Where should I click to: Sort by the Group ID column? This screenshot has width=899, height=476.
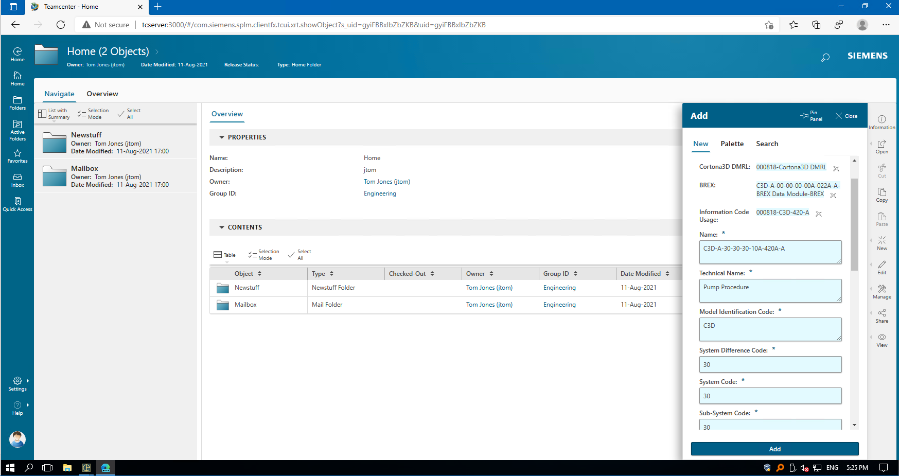[x=575, y=274]
